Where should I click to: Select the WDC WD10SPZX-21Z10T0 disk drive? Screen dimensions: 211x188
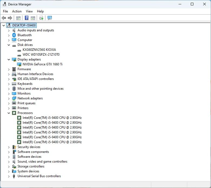(x=41, y=55)
